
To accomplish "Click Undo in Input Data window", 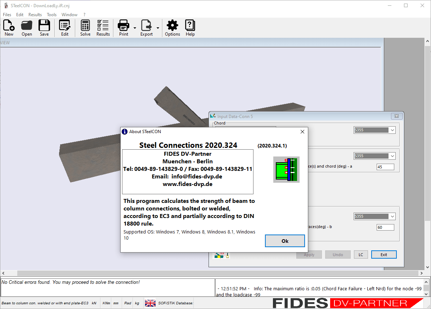I will click(x=338, y=255).
